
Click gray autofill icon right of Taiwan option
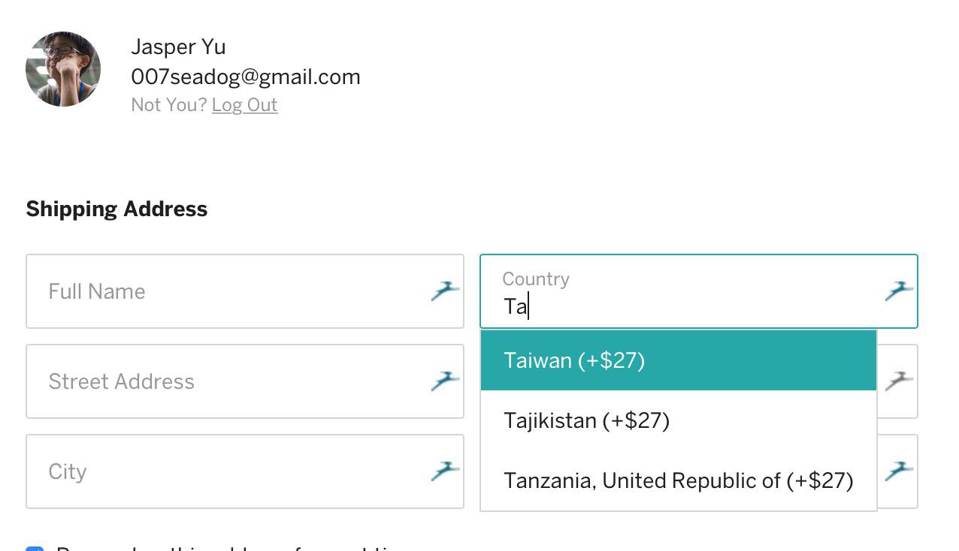click(899, 381)
